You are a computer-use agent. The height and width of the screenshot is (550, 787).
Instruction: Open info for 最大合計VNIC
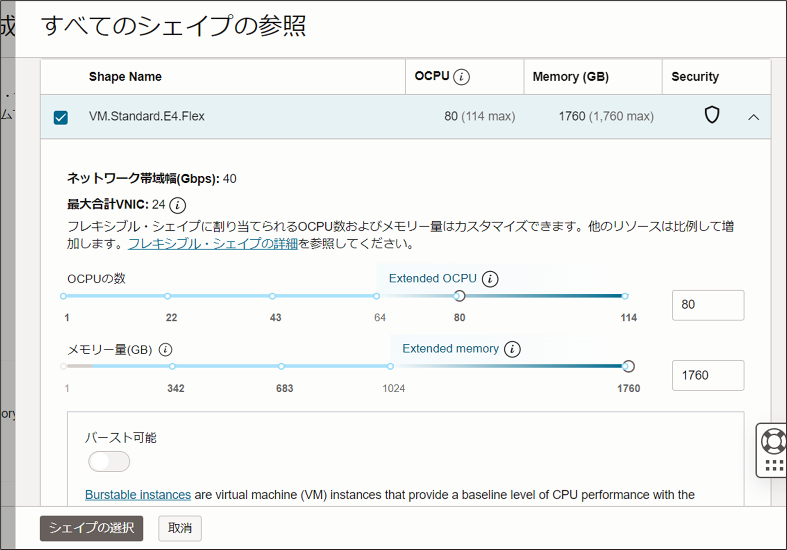177,205
